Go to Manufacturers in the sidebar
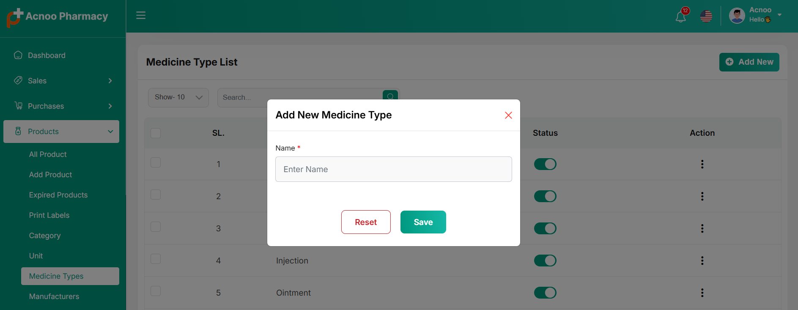 click(54, 296)
